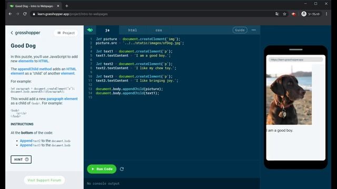Switch to the css tab

tap(158, 30)
